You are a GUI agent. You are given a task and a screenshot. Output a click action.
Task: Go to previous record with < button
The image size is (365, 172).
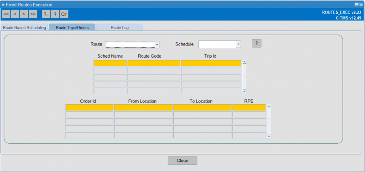click(15, 14)
